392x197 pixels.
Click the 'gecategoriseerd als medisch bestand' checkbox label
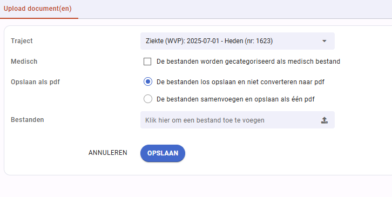(x=248, y=62)
